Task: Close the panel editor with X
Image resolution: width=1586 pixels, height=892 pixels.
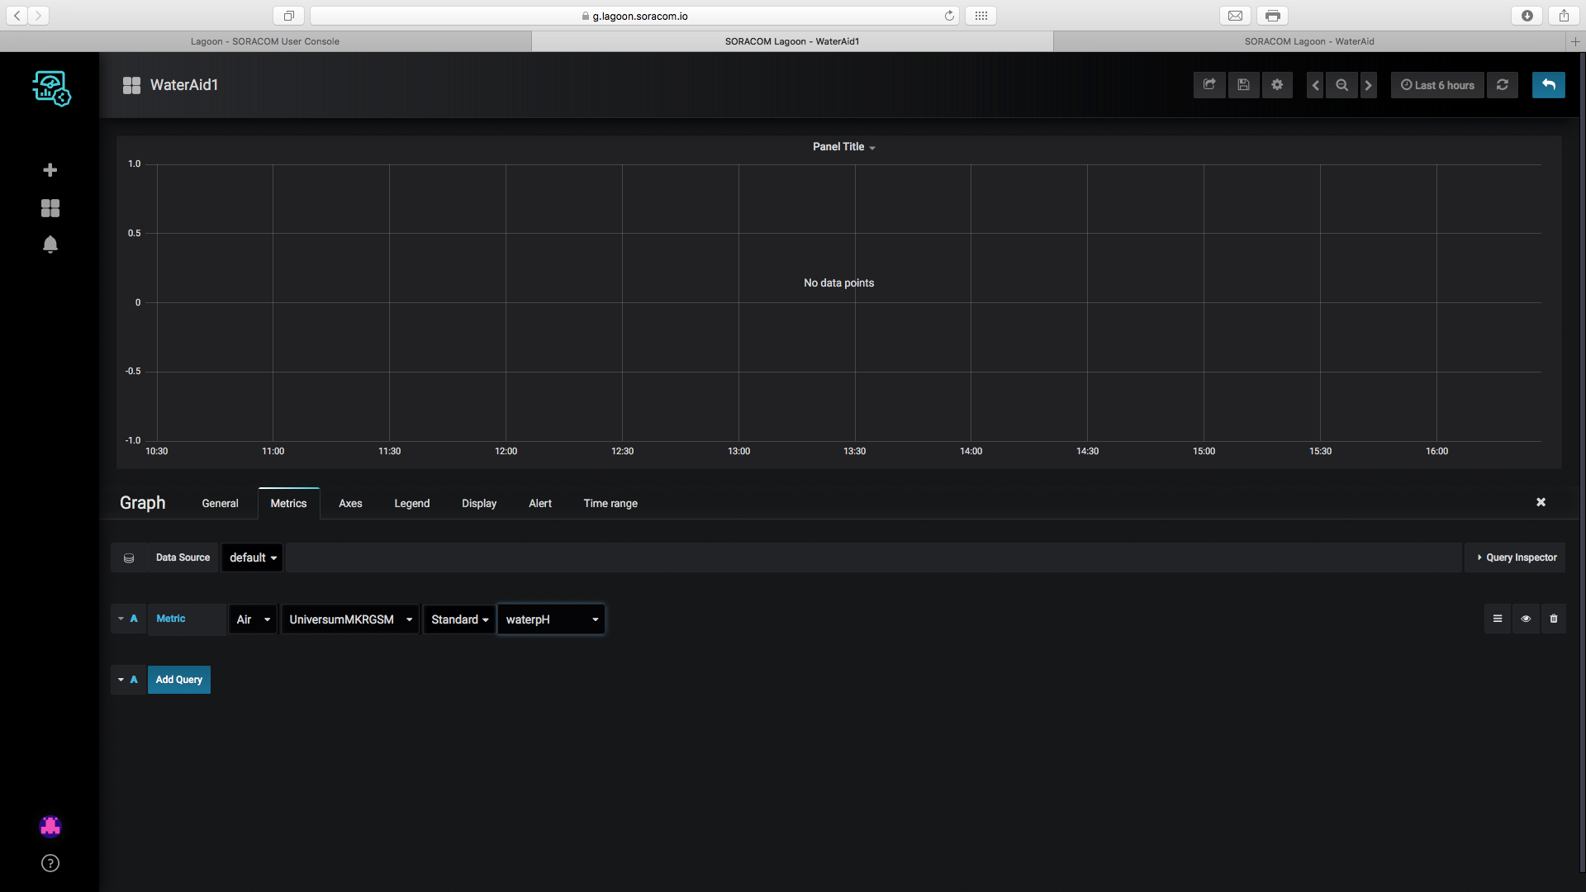Action: 1541,502
